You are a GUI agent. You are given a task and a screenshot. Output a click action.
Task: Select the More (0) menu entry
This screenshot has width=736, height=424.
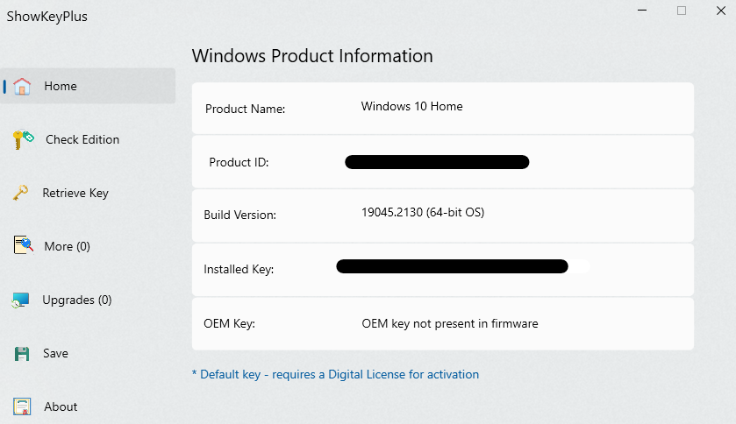[67, 246]
